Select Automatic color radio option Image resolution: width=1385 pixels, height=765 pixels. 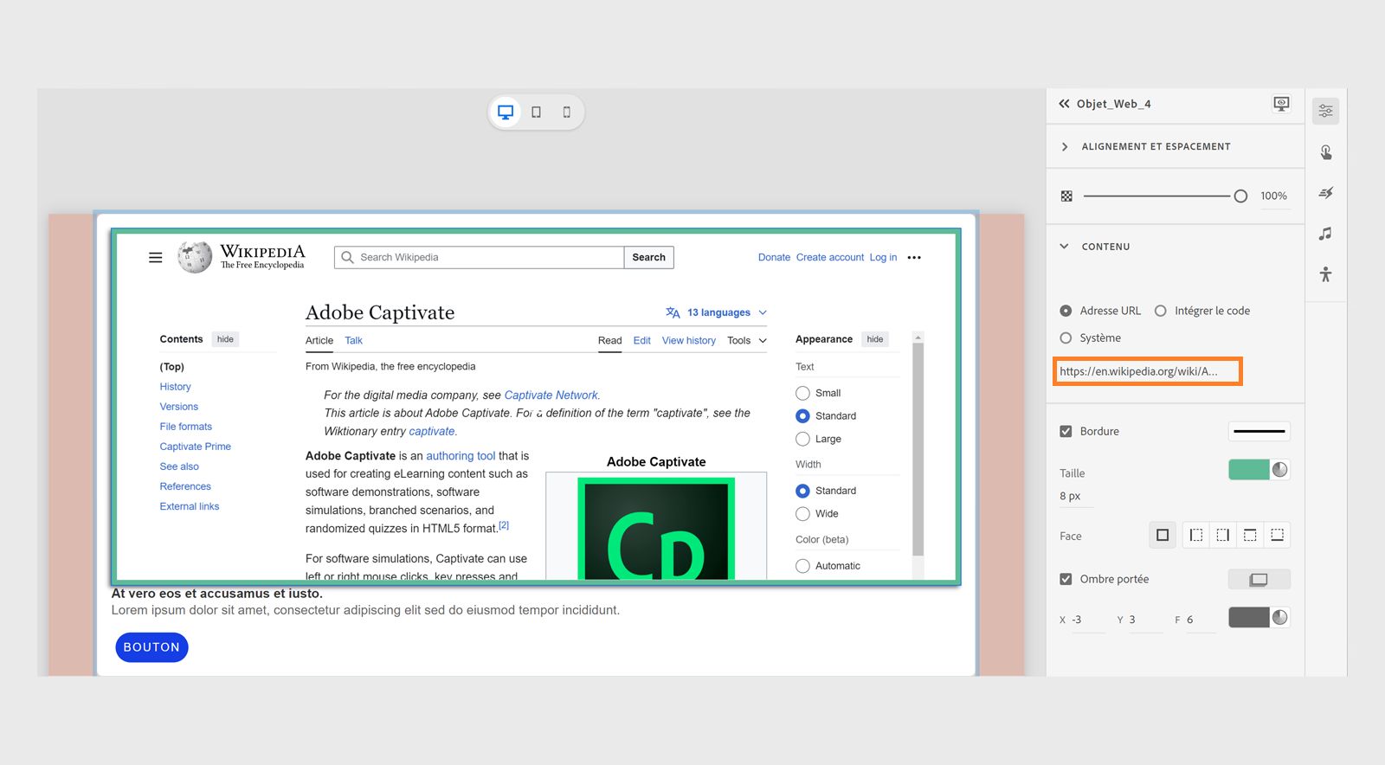pos(802,566)
